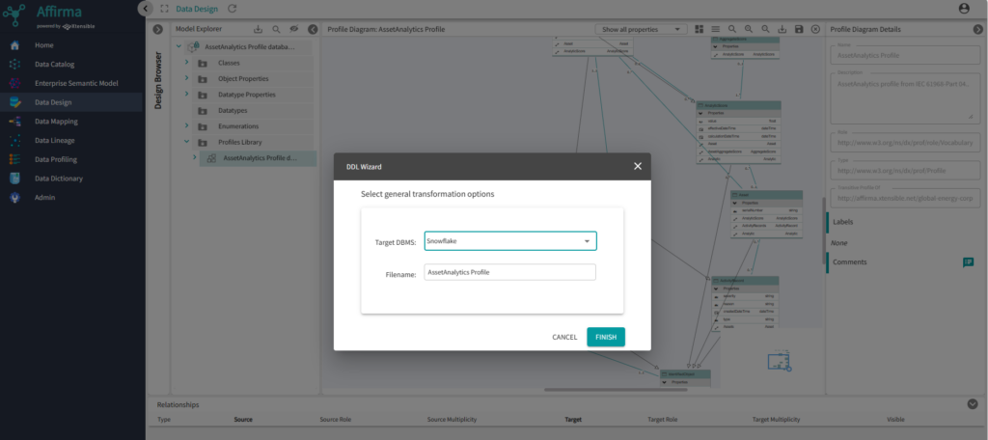Click the Admin icon in sidebar
The image size is (988, 440).
click(x=14, y=198)
